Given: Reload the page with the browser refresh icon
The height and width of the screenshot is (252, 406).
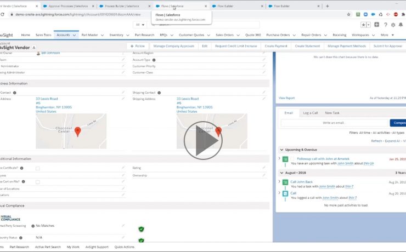Looking at the screenshot, I should [2, 14].
